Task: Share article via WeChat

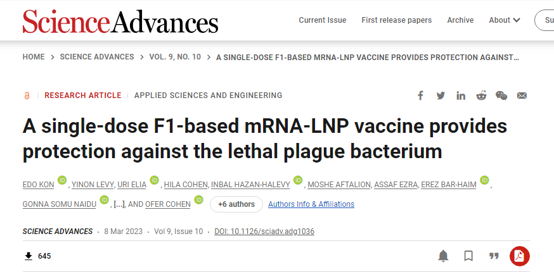Action: (x=501, y=96)
